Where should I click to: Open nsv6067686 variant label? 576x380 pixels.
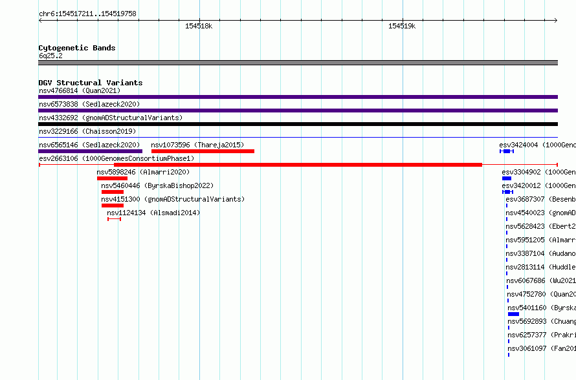click(x=541, y=280)
